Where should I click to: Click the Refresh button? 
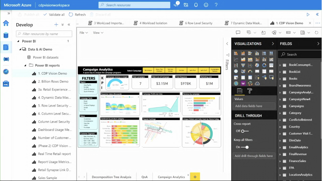77,14
